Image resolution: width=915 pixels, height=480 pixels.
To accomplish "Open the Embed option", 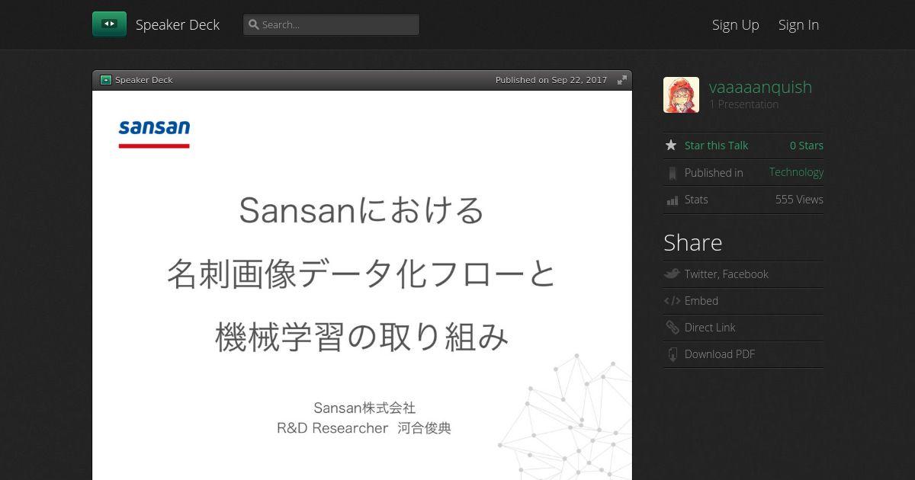I will pos(701,301).
